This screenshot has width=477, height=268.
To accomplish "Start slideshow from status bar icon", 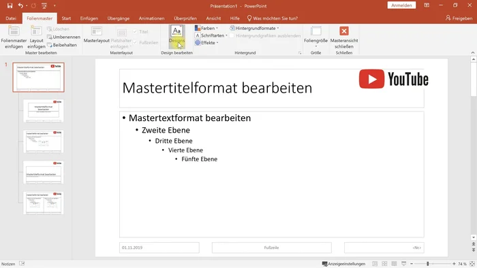I will pyautogui.click(x=404, y=264).
